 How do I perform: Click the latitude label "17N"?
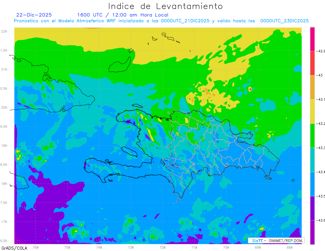[4, 222]
